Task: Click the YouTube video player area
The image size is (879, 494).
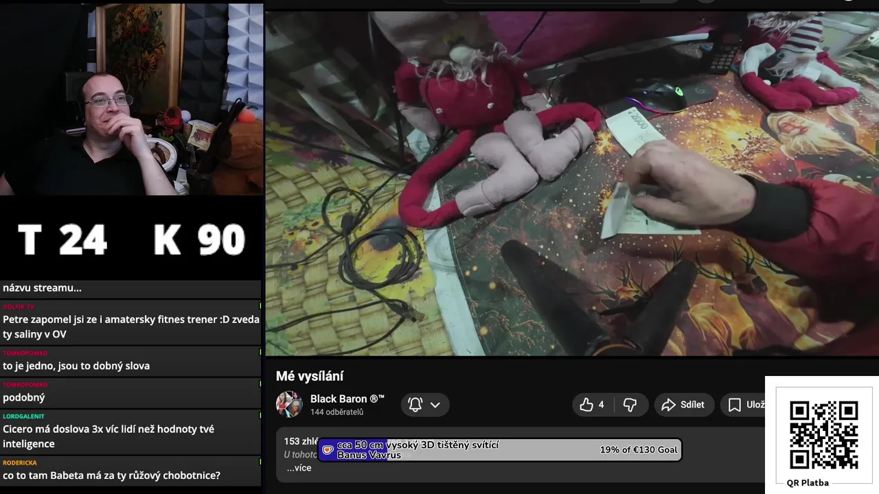Action: pyautogui.click(x=572, y=183)
